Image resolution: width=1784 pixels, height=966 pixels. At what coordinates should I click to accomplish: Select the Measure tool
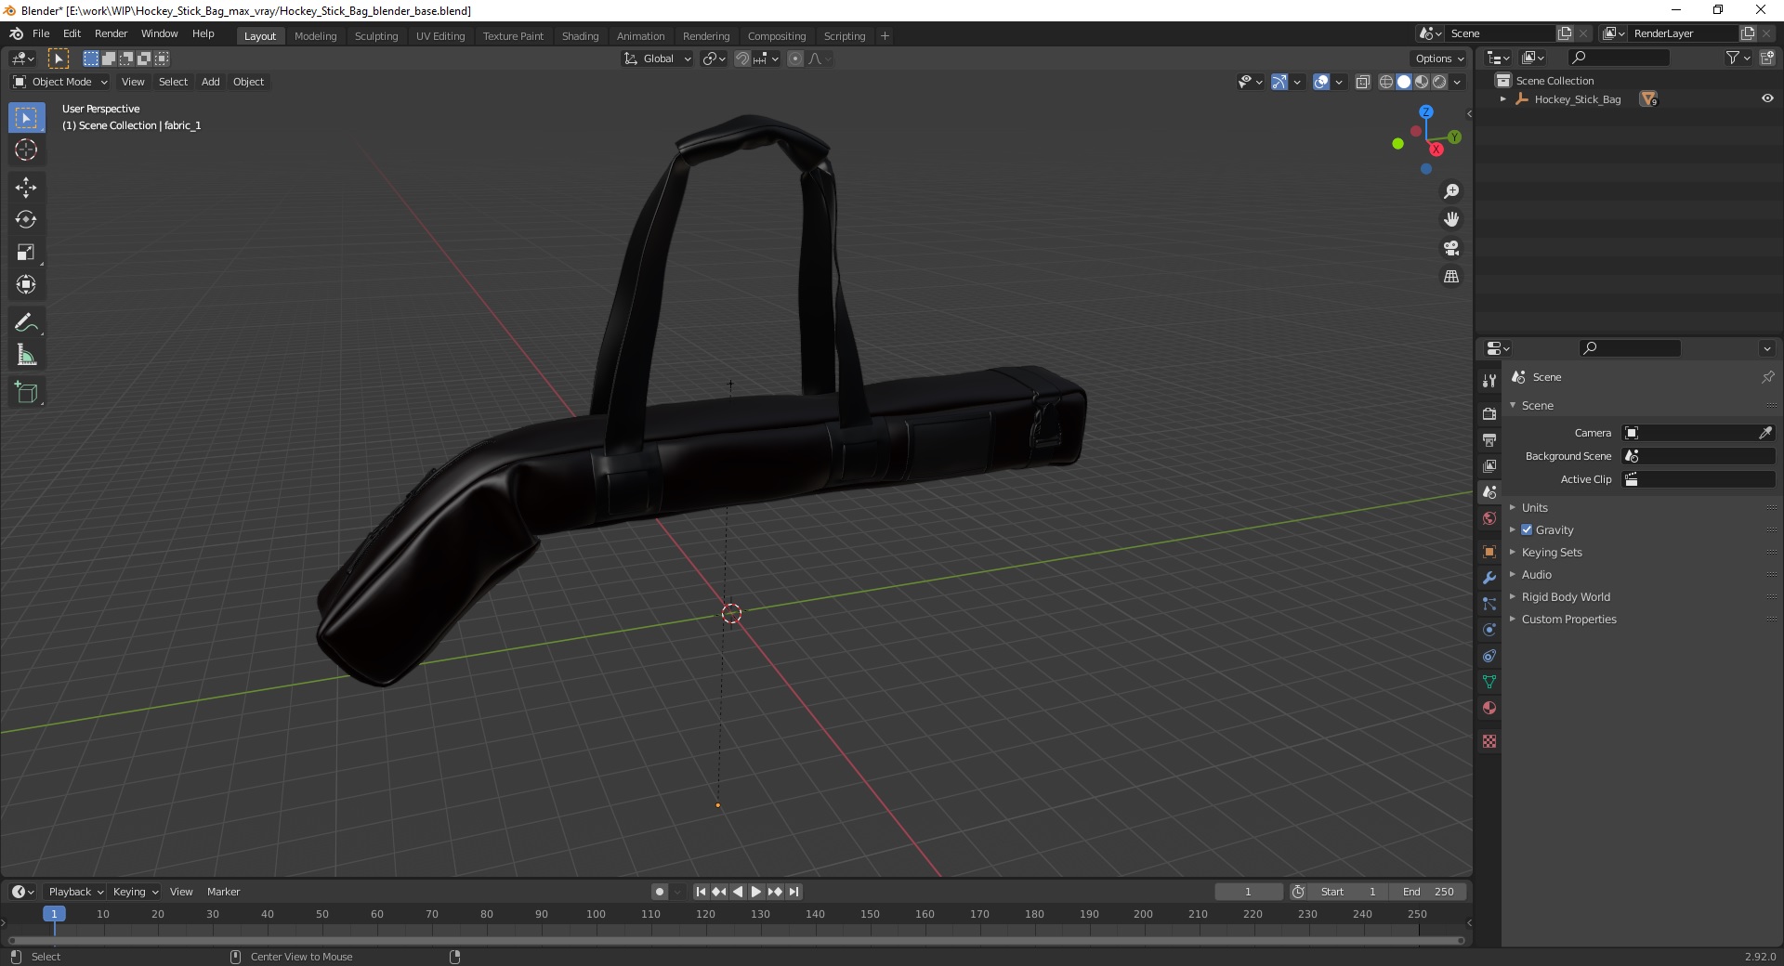click(26, 355)
